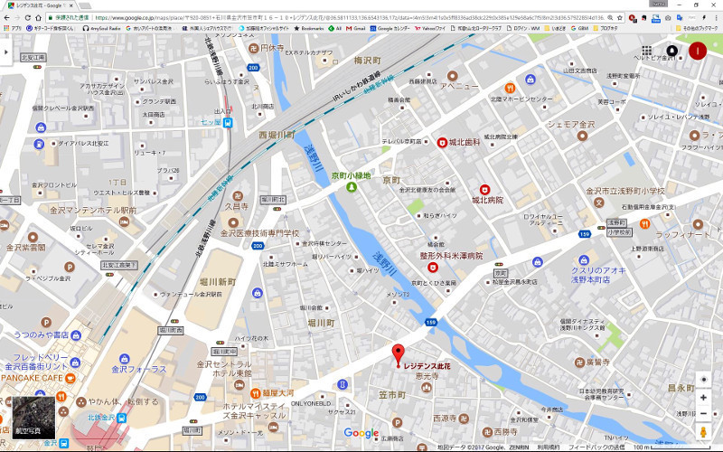This screenshot has height=452, width=723.
Task: Open AnySoul Radio bookmark
Action: coord(101,28)
